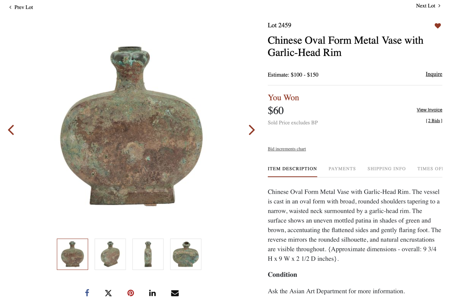Email this lot via envelope icon
Screen dimensions: 462x302
coord(175,293)
